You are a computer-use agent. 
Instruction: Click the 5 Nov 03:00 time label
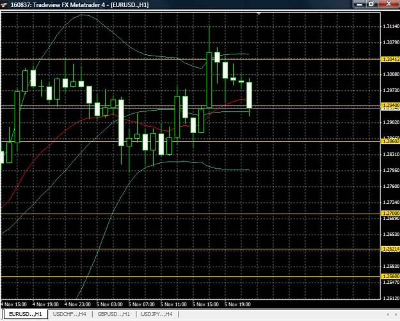109,304
